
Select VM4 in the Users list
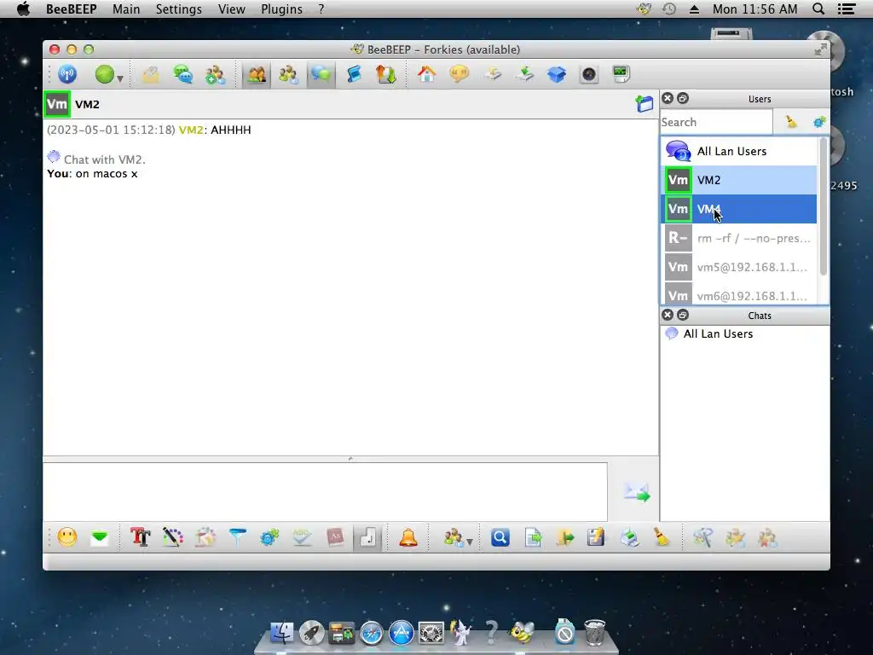(x=739, y=209)
